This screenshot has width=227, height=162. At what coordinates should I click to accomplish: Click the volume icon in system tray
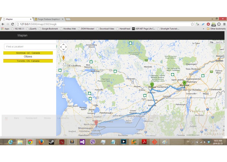pyautogui.click(x=204, y=142)
